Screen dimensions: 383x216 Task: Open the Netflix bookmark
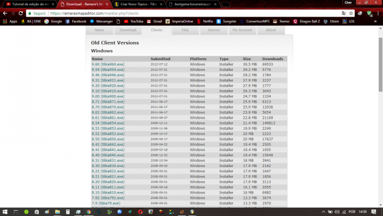coord(205,21)
